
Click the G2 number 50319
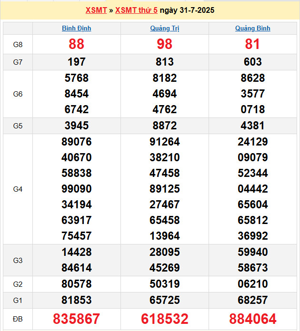[165, 284]
